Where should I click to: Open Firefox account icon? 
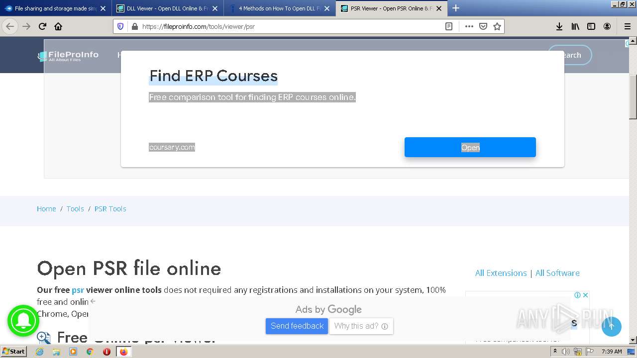(607, 26)
